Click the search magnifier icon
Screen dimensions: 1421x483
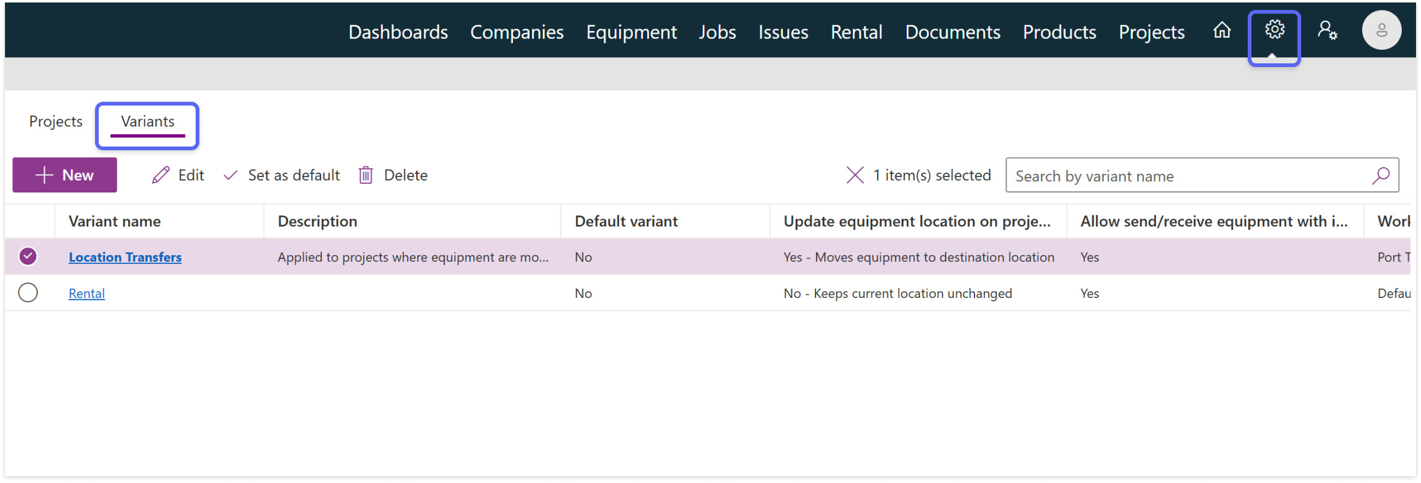(x=1381, y=176)
